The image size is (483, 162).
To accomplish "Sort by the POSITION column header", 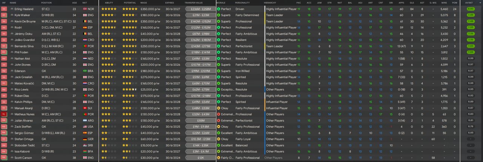I will (x=46, y=3).
